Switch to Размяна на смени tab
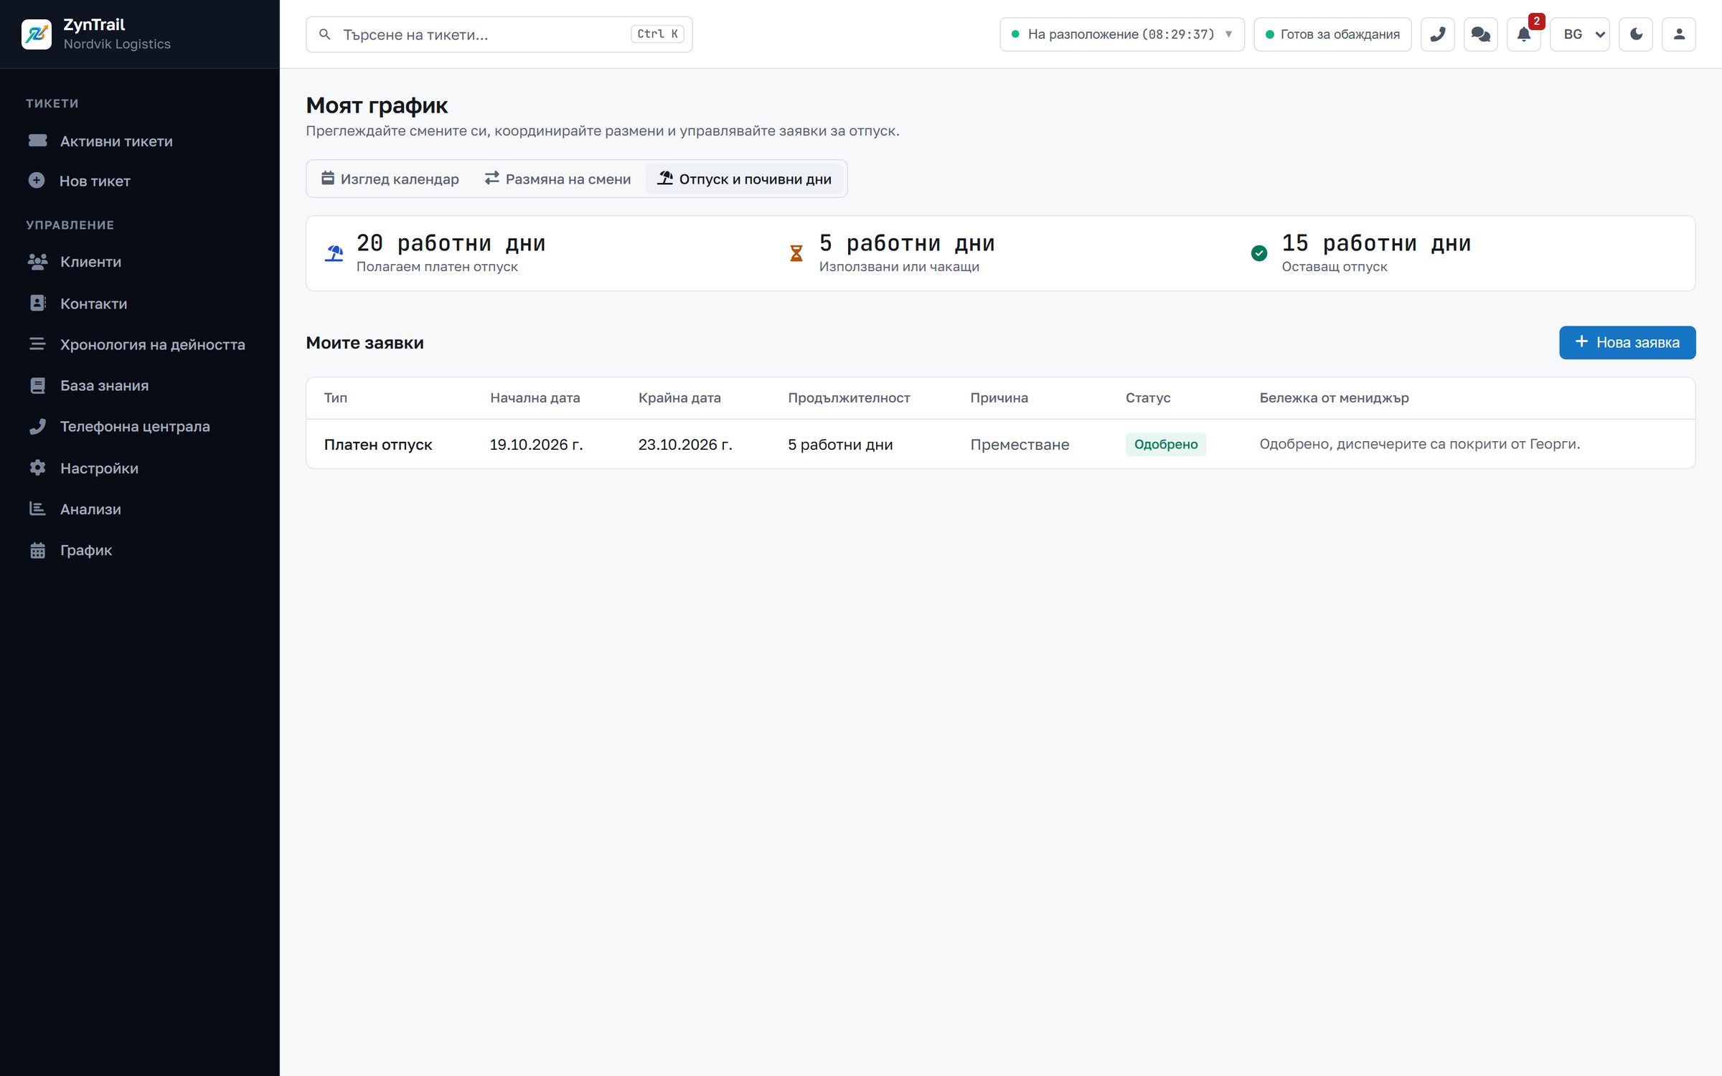 [557, 179]
